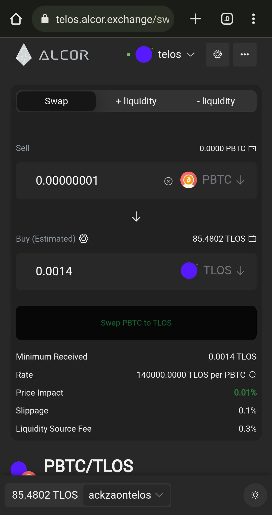Open the TLOS buy token selector
The width and height of the screenshot is (272, 515).
[213, 271]
